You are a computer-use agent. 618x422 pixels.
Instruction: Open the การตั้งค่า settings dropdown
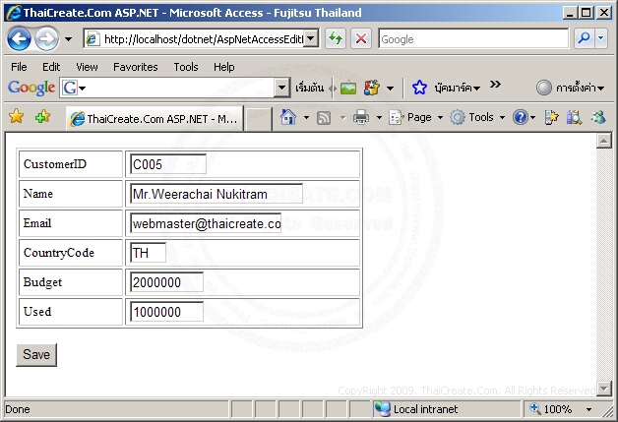click(580, 88)
